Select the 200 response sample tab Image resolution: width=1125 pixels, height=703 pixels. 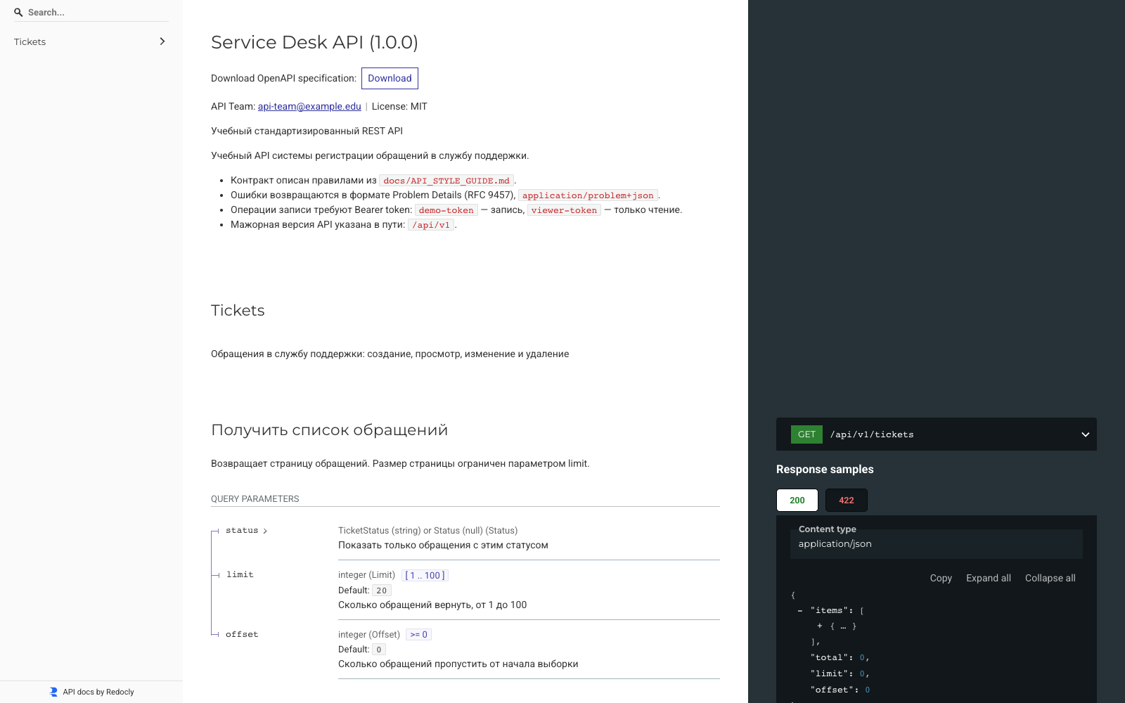pyautogui.click(x=797, y=500)
